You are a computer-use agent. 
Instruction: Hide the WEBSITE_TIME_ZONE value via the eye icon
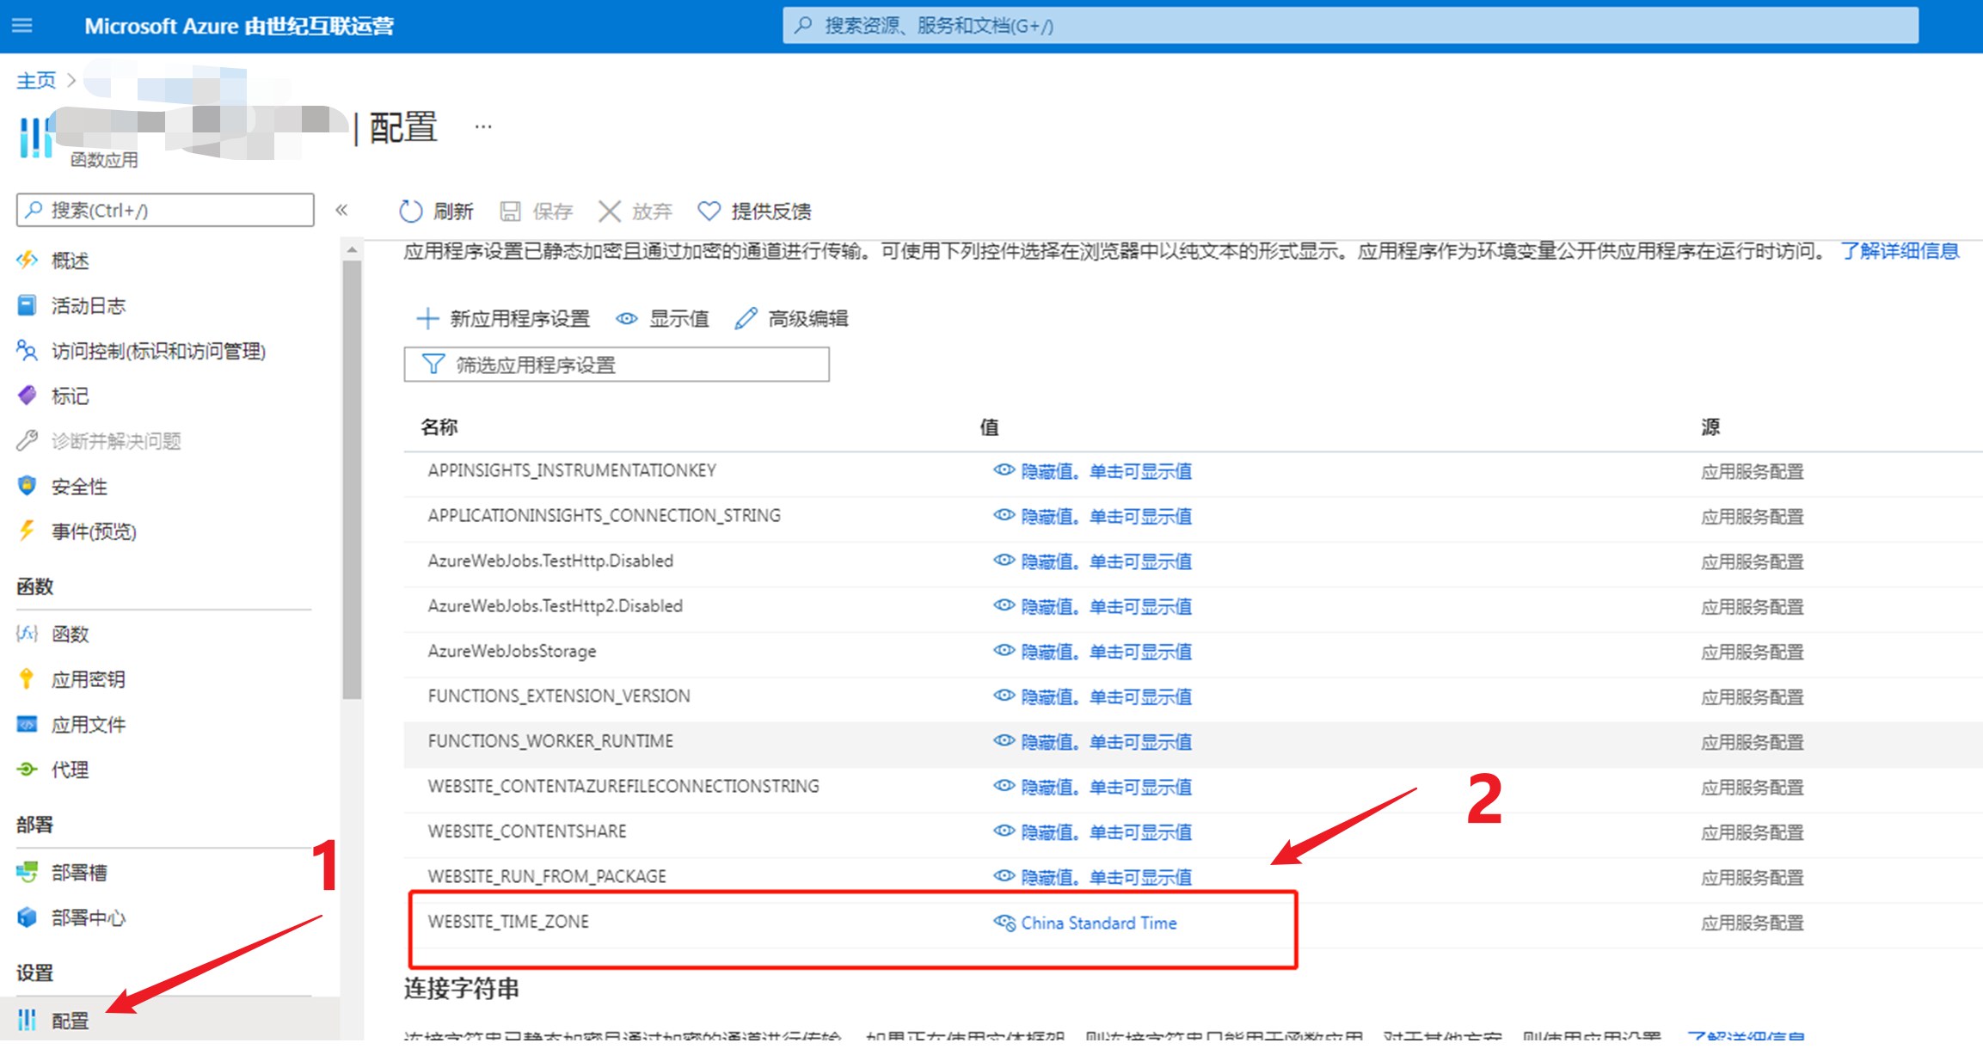[x=1004, y=923]
